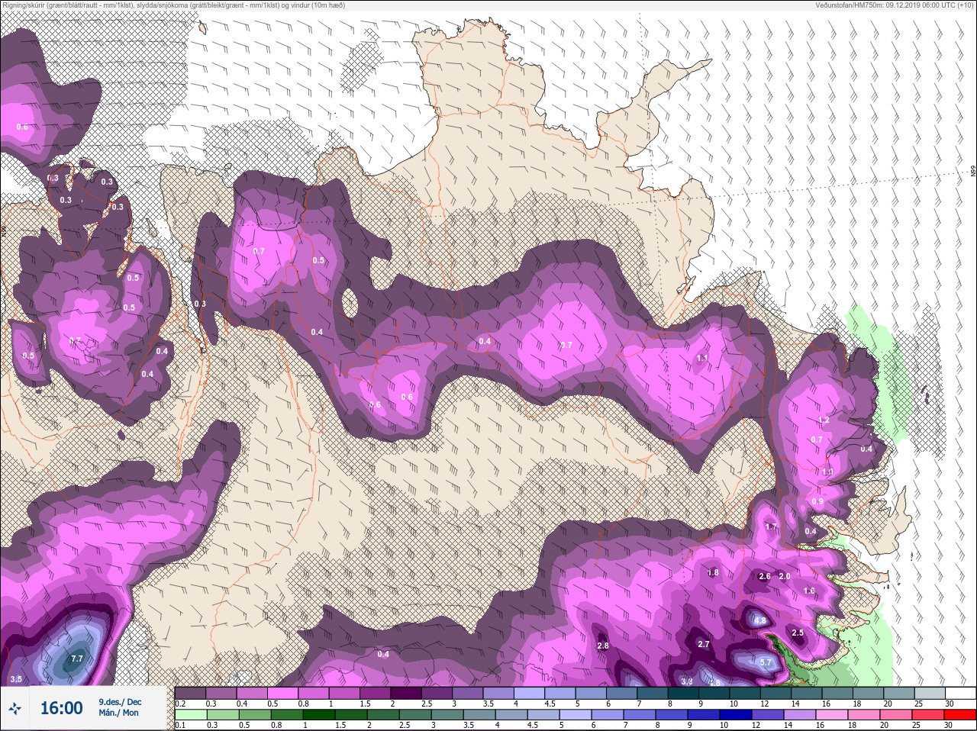Select the bright red swatch ending the lower legend

point(960,716)
